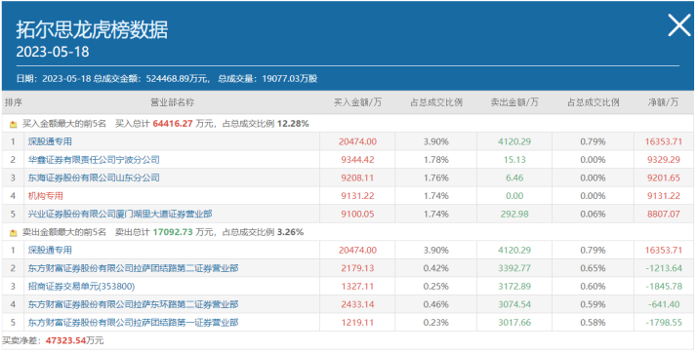The image size is (698, 353).
Task: Select sell total 17092.73
Action: point(173,232)
